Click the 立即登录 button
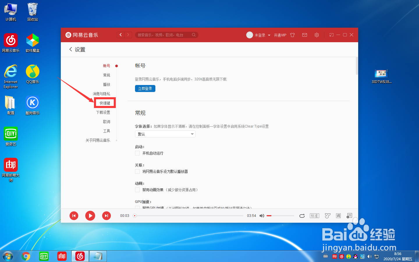This screenshot has width=419, height=262. 145,88
